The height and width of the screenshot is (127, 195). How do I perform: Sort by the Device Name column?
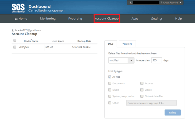pyautogui.click(x=31, y=41)
